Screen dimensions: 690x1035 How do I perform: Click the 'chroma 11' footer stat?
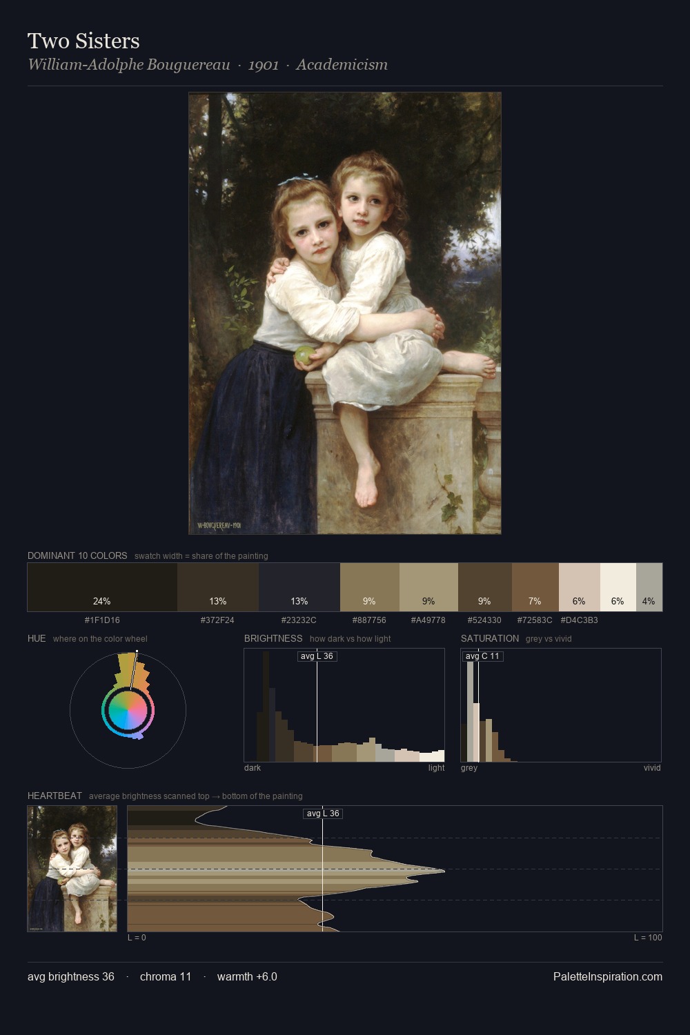[166, 976]
